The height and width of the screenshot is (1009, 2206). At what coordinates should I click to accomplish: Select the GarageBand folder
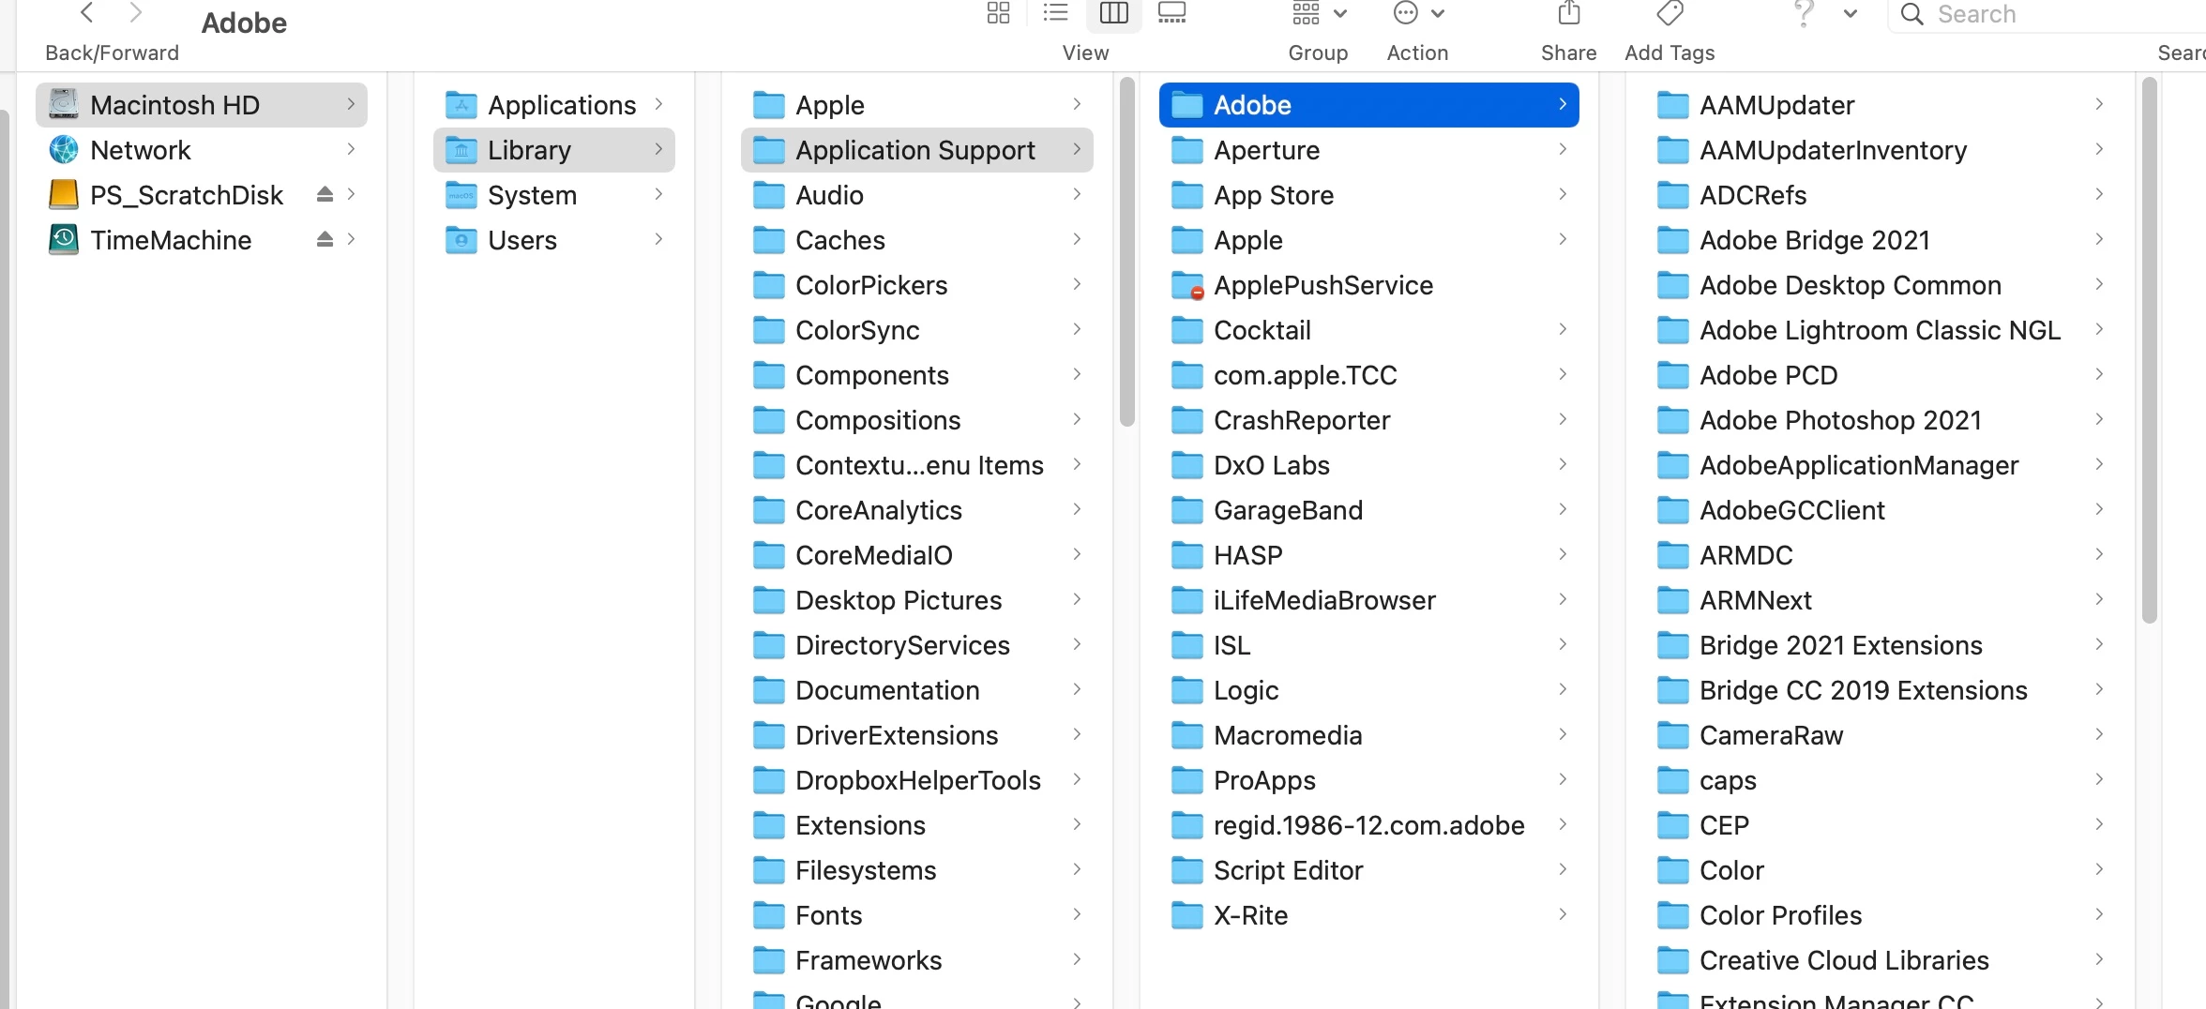[x=1369, y=510]
